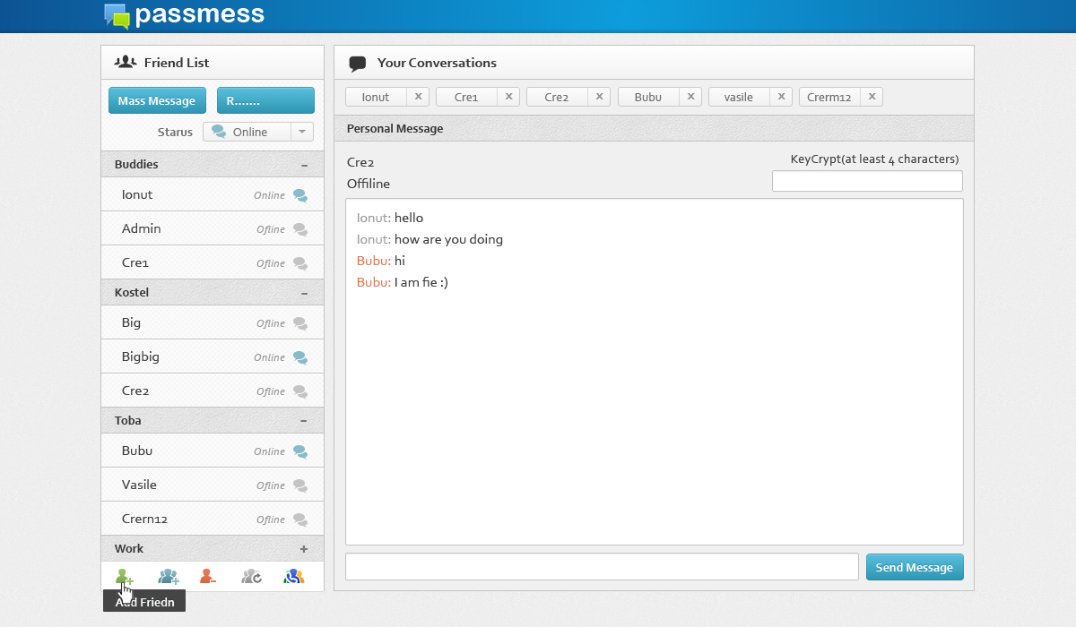Image resolution: width=1076 pixels, height=627 pixels.
Task: Click the Friend List header people icon
Action: 126,62
